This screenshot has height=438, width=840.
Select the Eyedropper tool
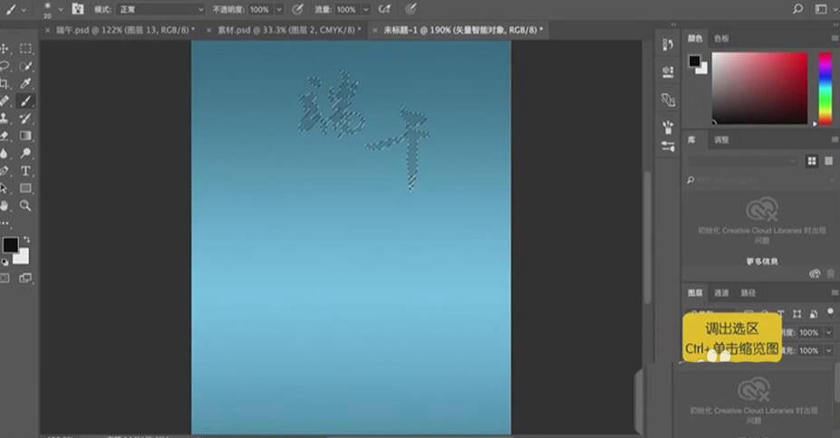coord(26,84)
